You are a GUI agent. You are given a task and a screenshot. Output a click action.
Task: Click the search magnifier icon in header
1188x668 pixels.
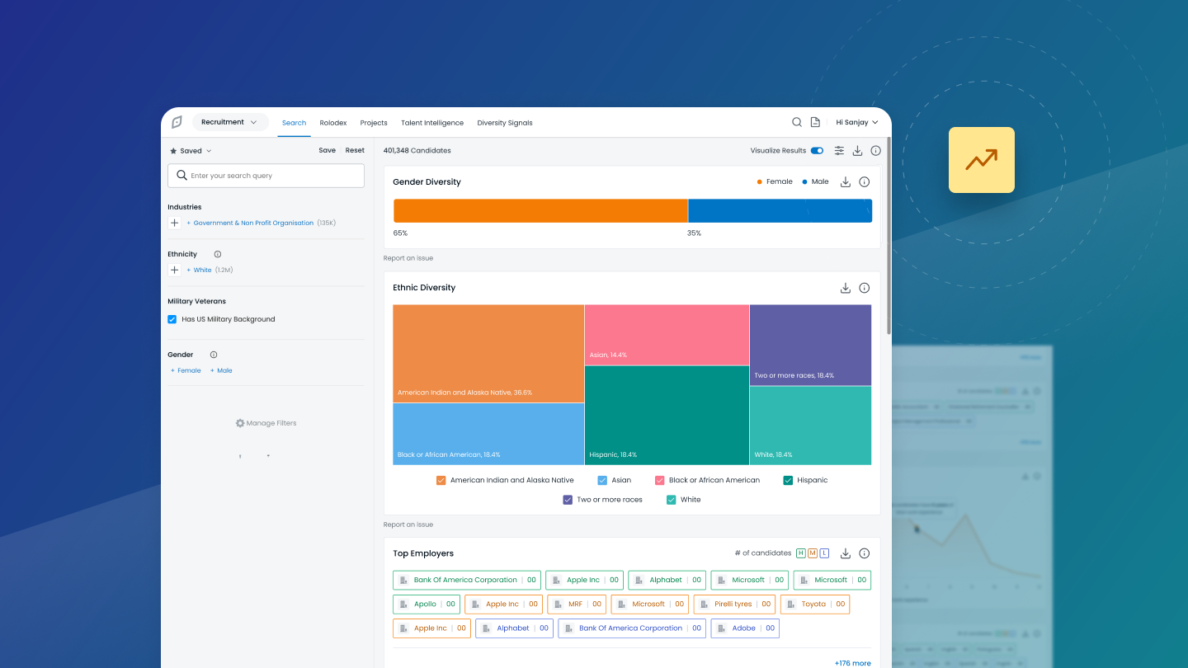[x=797, y=122]
